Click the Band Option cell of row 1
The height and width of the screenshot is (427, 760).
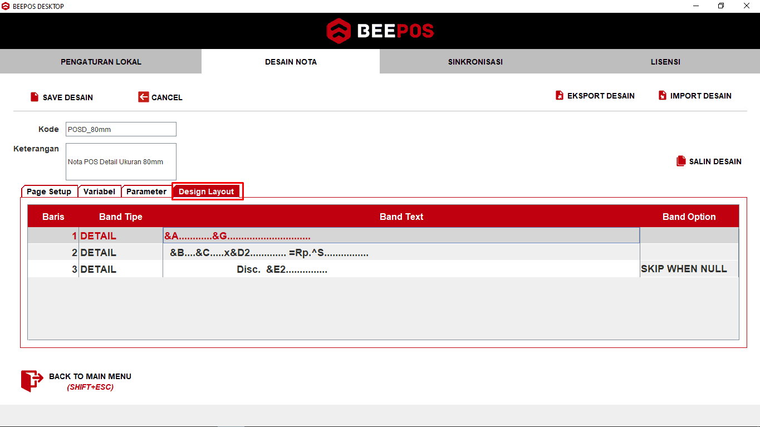coord(689,236)
